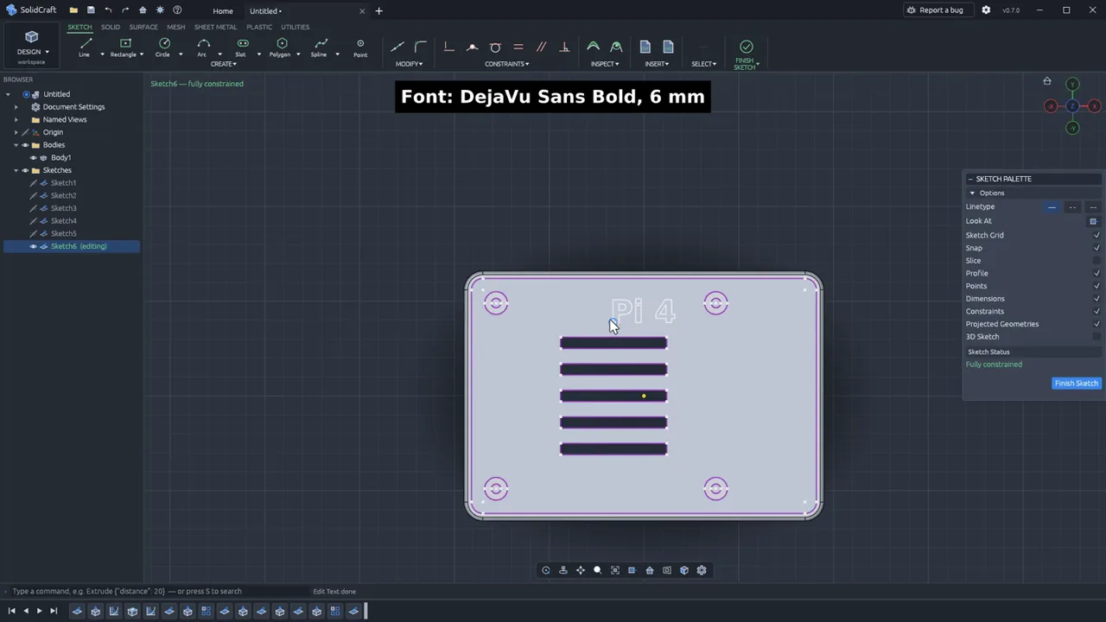
Task: Select the Line sketch tool
Action: point(85,48)
